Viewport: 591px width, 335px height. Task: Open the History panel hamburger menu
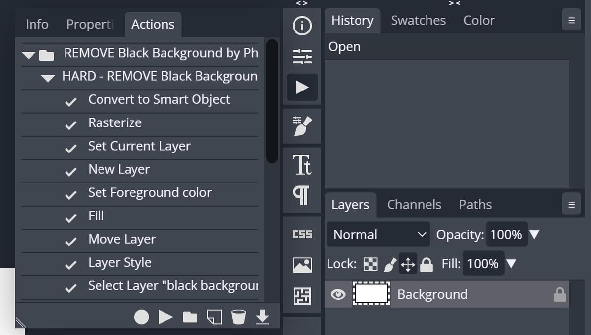(571, 21)
